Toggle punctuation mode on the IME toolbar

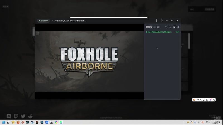pyautogui.click(x=201, y=100)
